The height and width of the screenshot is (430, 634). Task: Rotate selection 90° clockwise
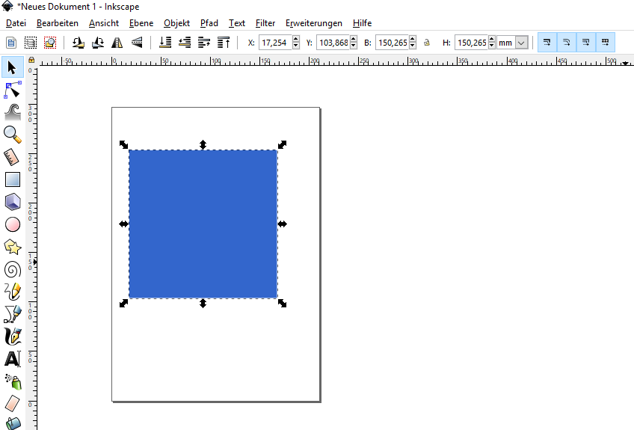(98, 43)
